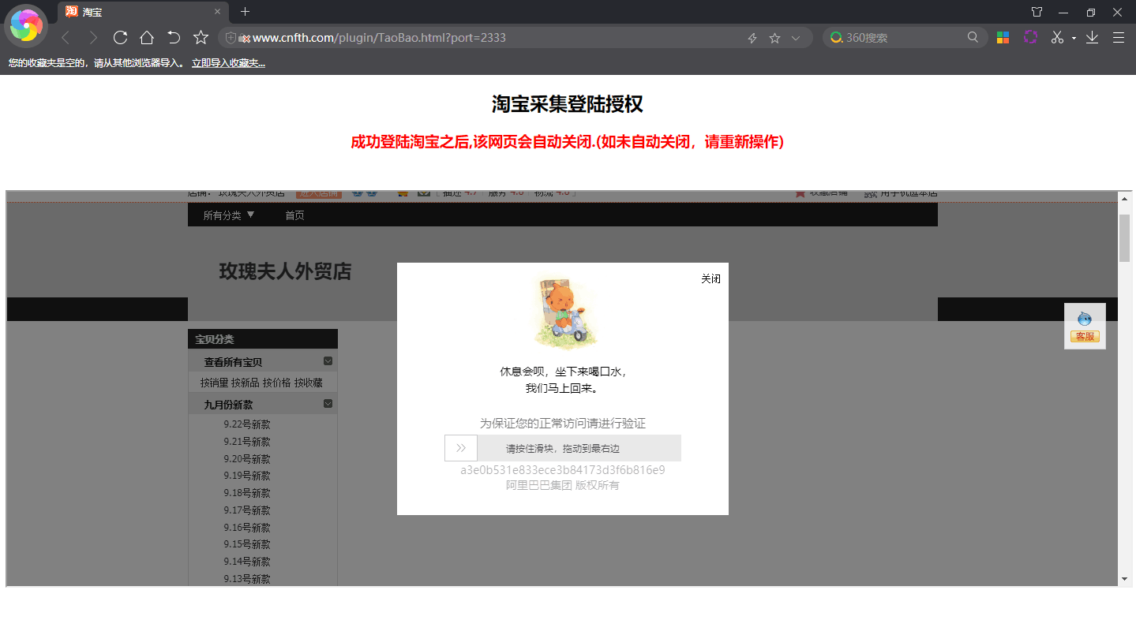
Task: Click 九月份新款 category heading
Action: [x=228, y=405]
